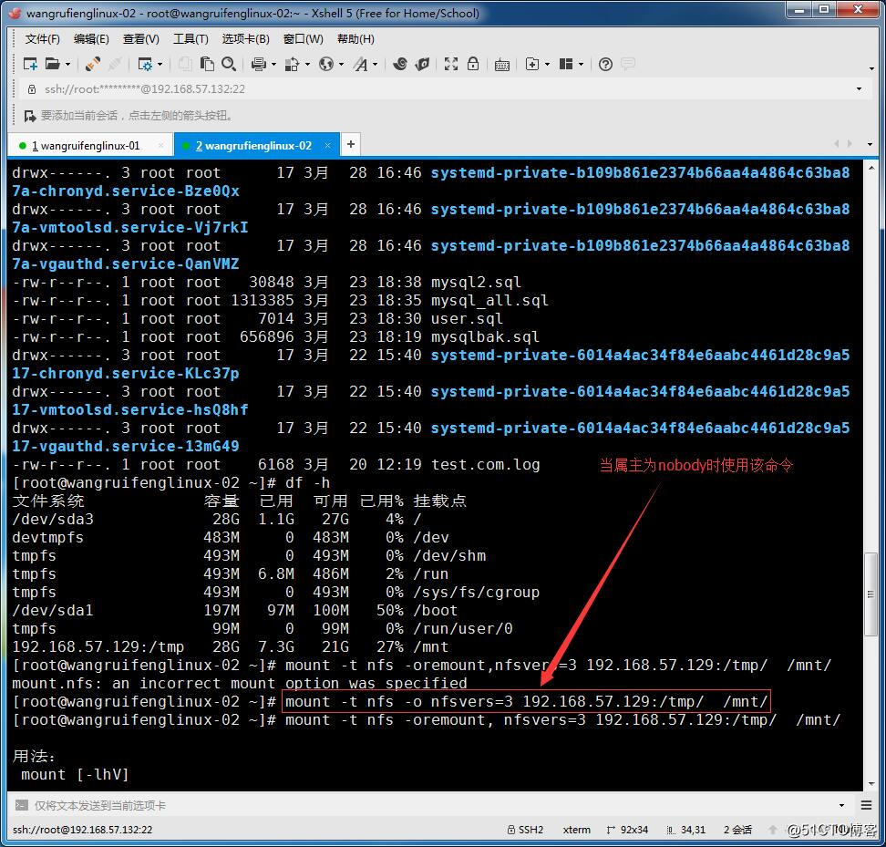Click the Paste clipboard icon
886x847 pixels.
207,64
